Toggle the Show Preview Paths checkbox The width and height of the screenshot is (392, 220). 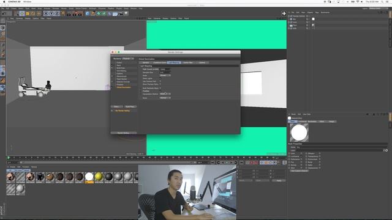[160, 84]
